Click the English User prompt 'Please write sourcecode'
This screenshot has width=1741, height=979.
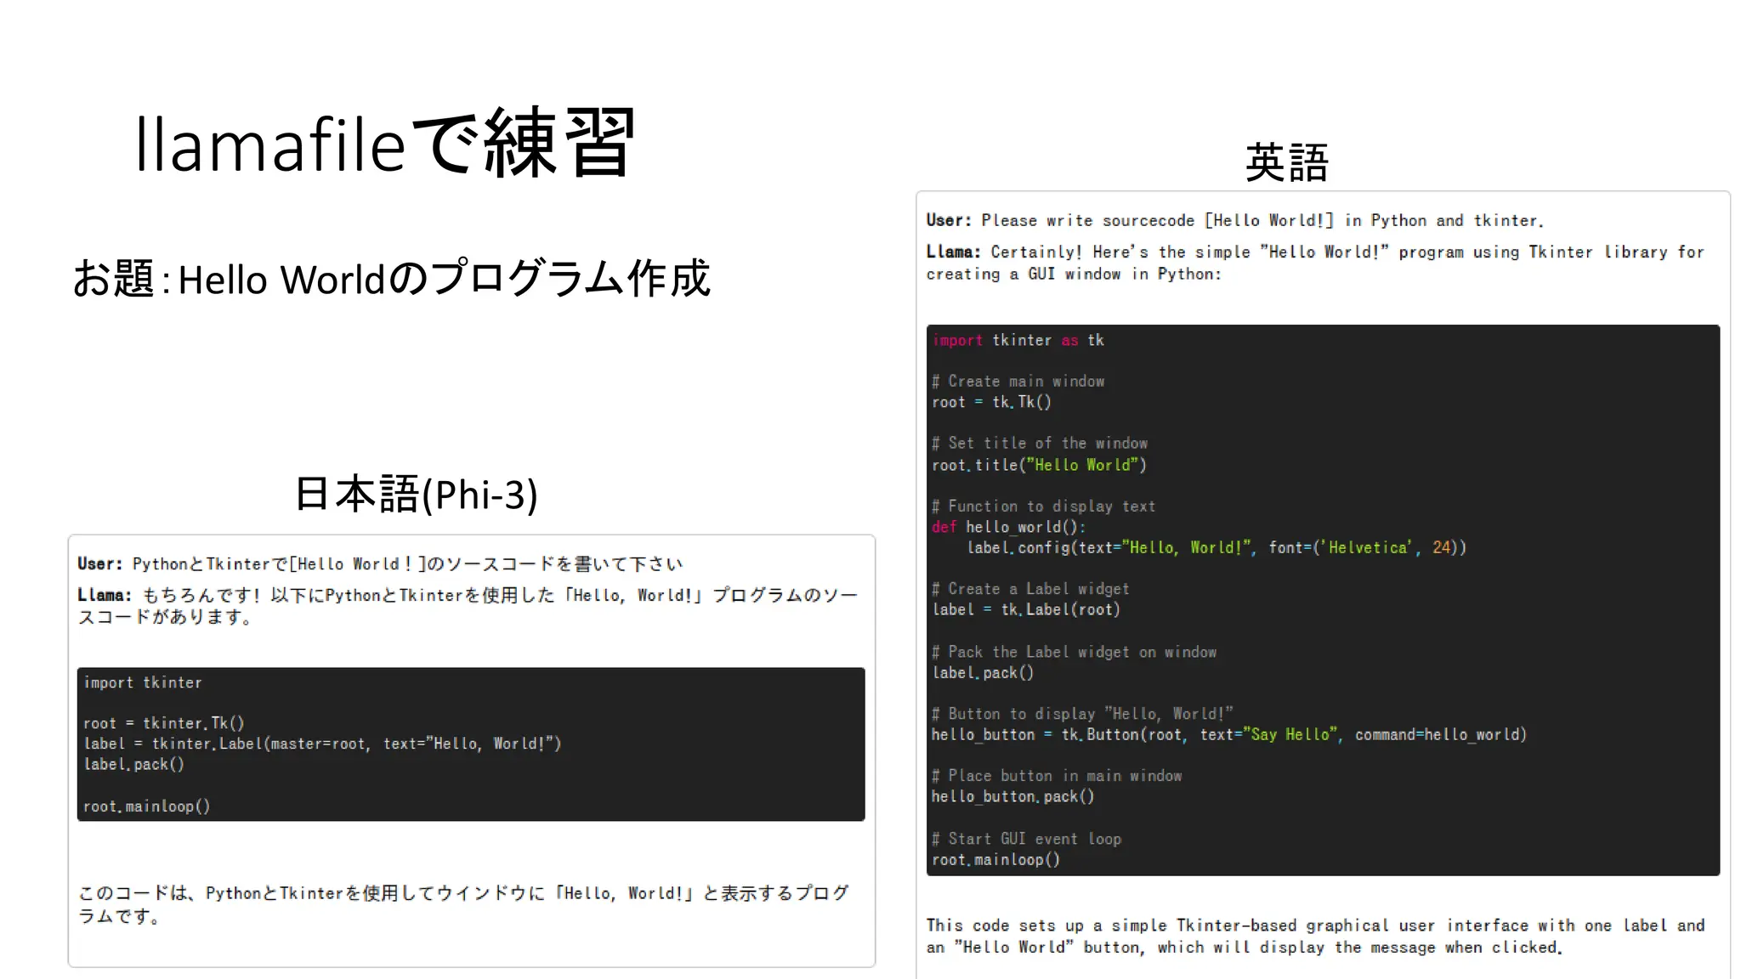pos(1235,220)
